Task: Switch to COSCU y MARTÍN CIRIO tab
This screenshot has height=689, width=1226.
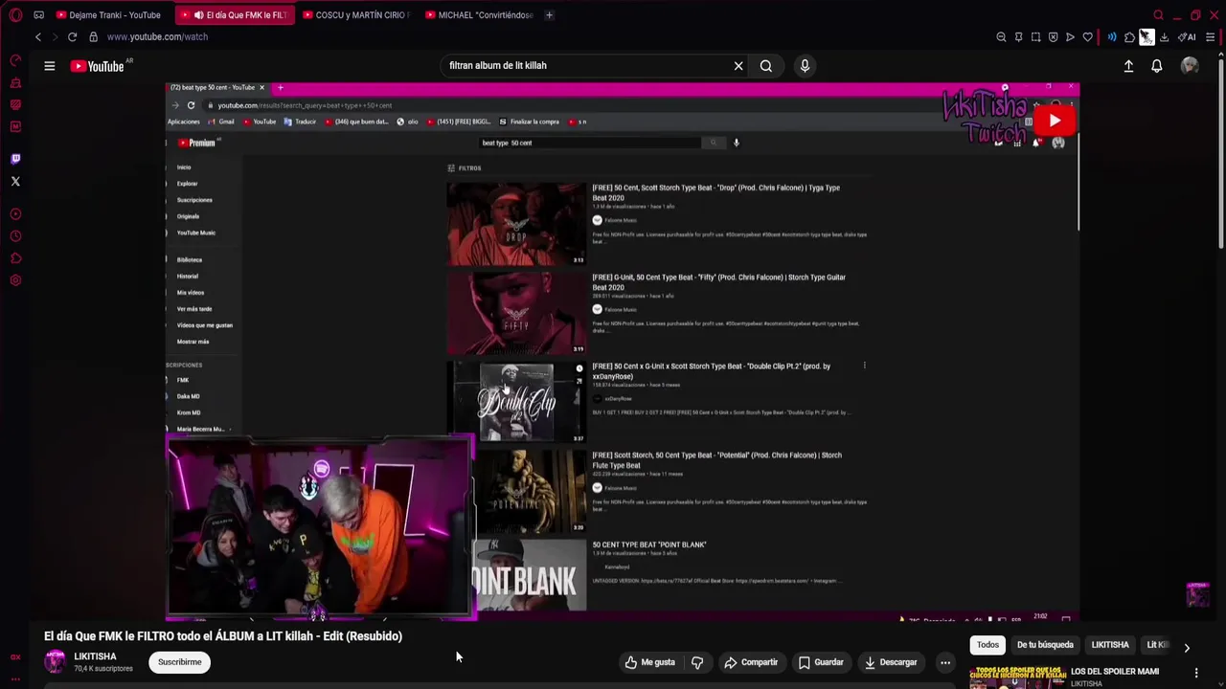Action: (355, 14)
